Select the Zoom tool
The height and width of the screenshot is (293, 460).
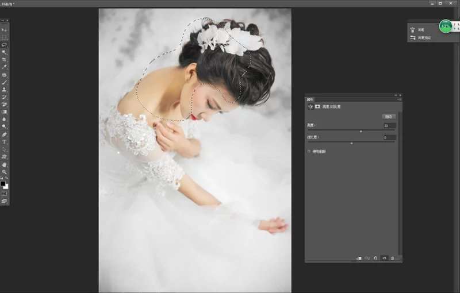(5, 172)
